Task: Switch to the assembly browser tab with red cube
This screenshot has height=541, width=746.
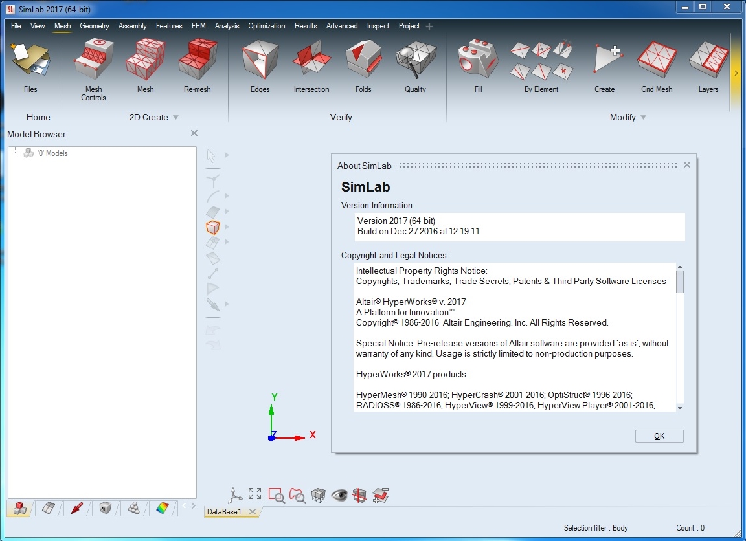Action: (20, 508)
